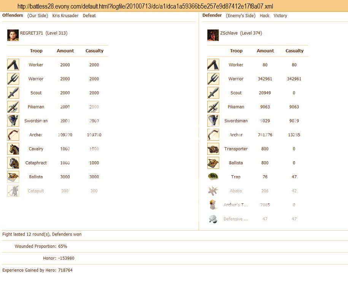The height and width of the screenshot is (283, 348).
Task: Click the attacker's Cavalry horse icon
Action: pyautogui.click(x=13, y=149)
